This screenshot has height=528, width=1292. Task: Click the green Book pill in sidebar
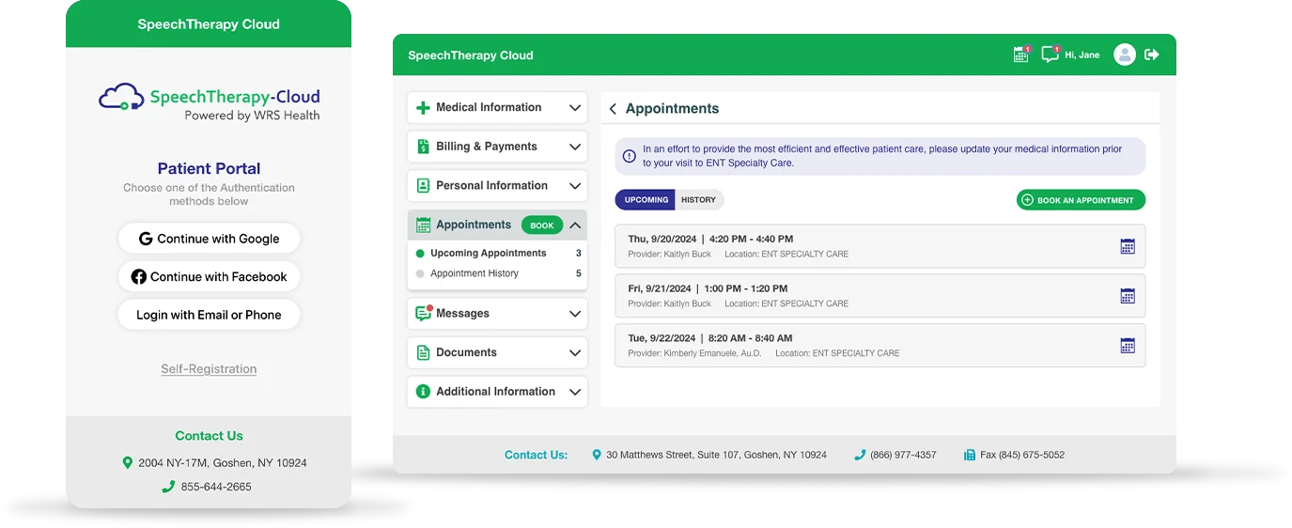point(542,225)
